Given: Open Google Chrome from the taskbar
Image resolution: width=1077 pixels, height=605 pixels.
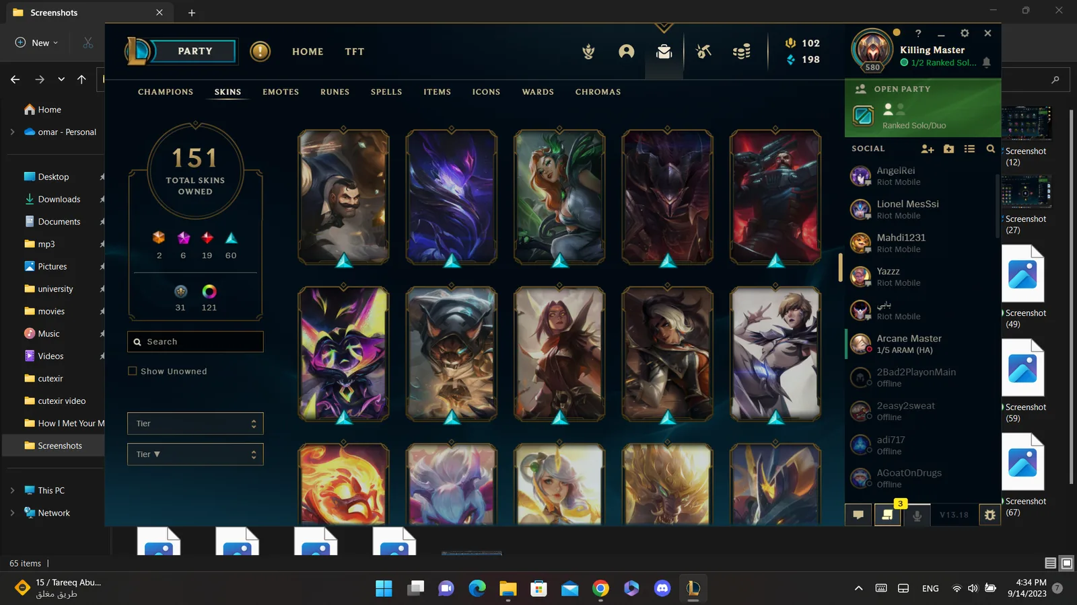Looking at the screenshot, I should [x=600, y=588].
